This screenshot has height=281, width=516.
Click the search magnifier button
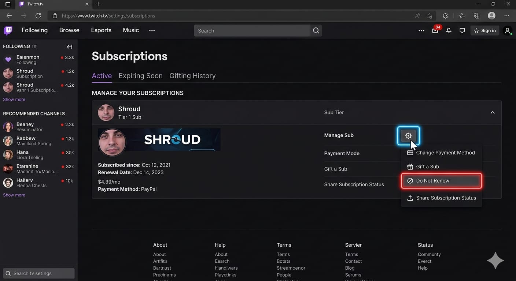point(316,31)
